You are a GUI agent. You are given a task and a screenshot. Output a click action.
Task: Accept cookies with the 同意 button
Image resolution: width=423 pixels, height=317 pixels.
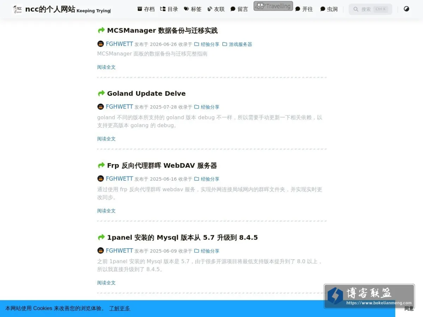pos(409,309)
